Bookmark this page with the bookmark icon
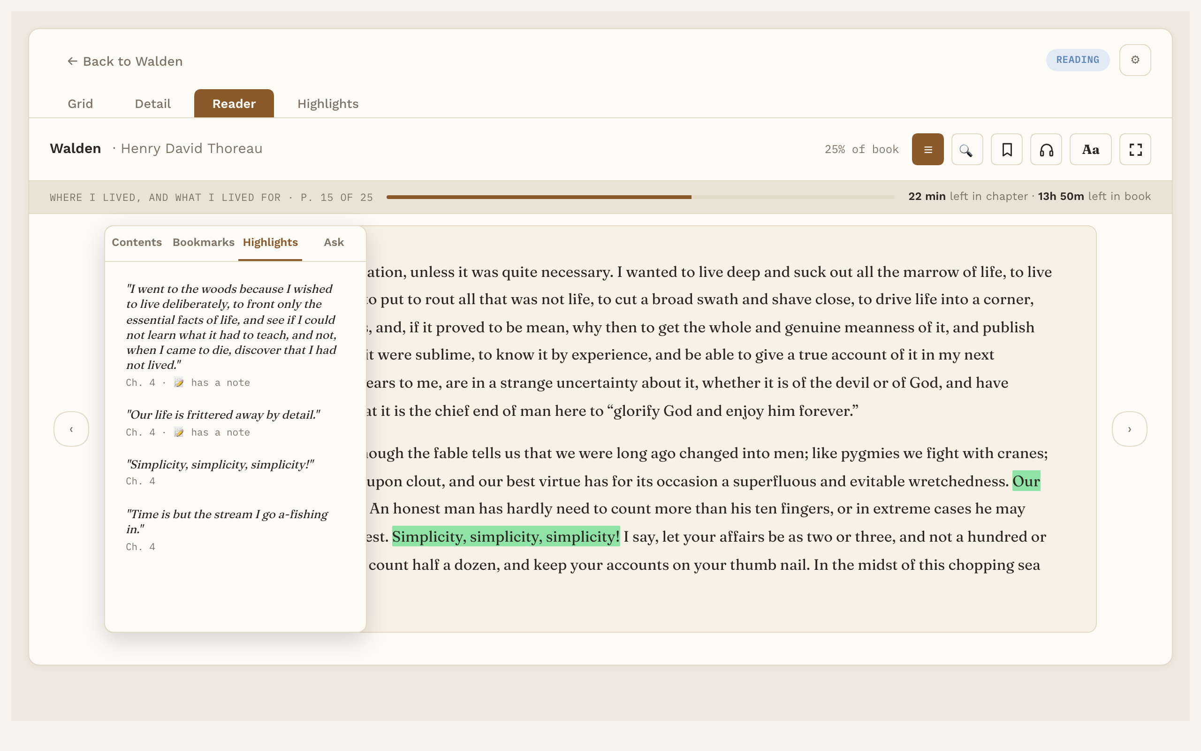Screen dimensions: 1201x751 1006,150
